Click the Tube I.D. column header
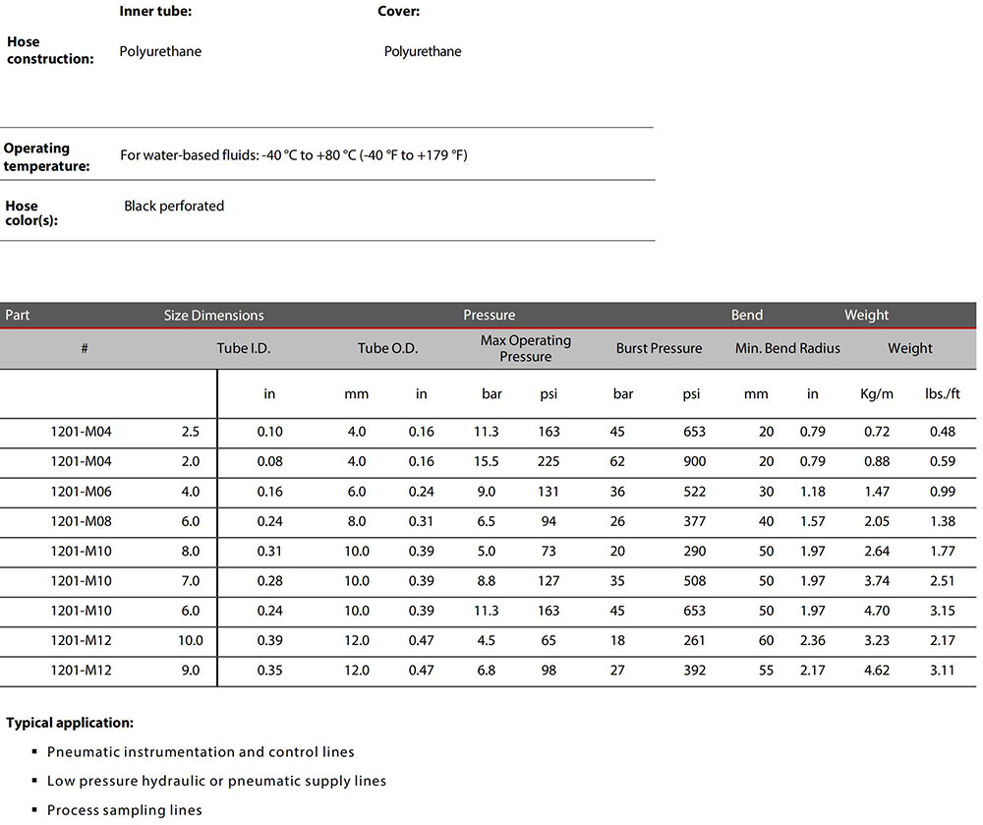Image resolution: width=983 pixels, height=825 pixels. coord(244,348)
